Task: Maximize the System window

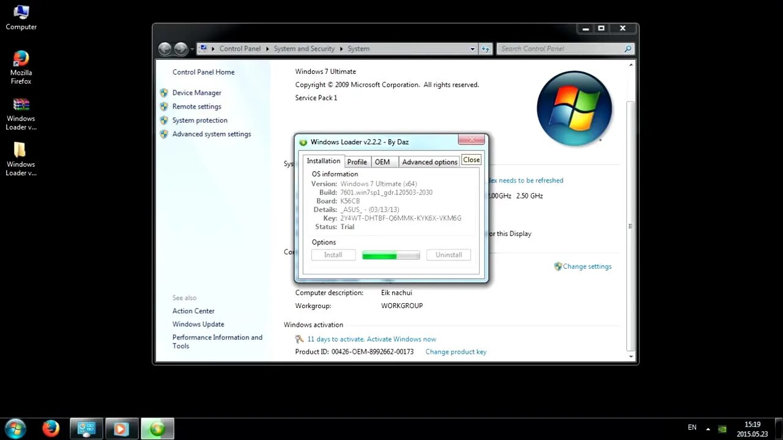Action: [x=601, y=28]
